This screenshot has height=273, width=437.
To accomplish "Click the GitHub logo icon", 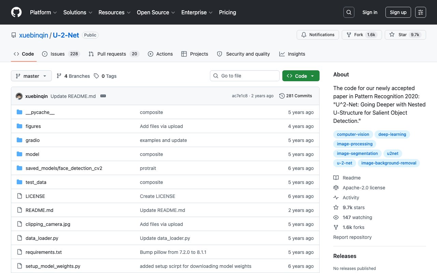I will tap(16, 12).
